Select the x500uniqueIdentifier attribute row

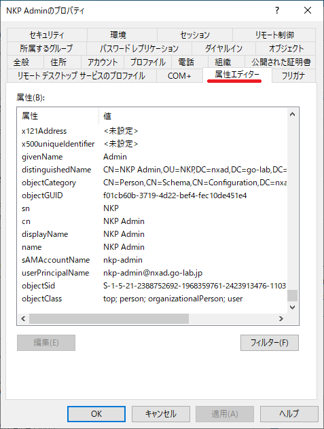pyautogui.click(x=153, y=144)
